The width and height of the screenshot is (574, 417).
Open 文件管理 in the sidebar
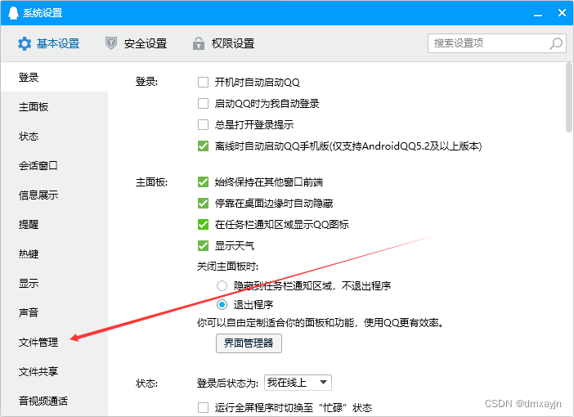point(54,343)
